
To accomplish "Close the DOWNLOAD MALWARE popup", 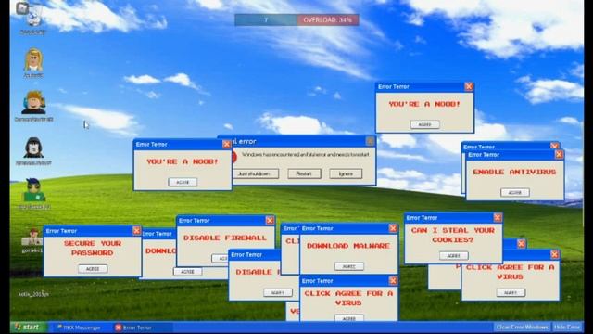I will tap(393, 228).
